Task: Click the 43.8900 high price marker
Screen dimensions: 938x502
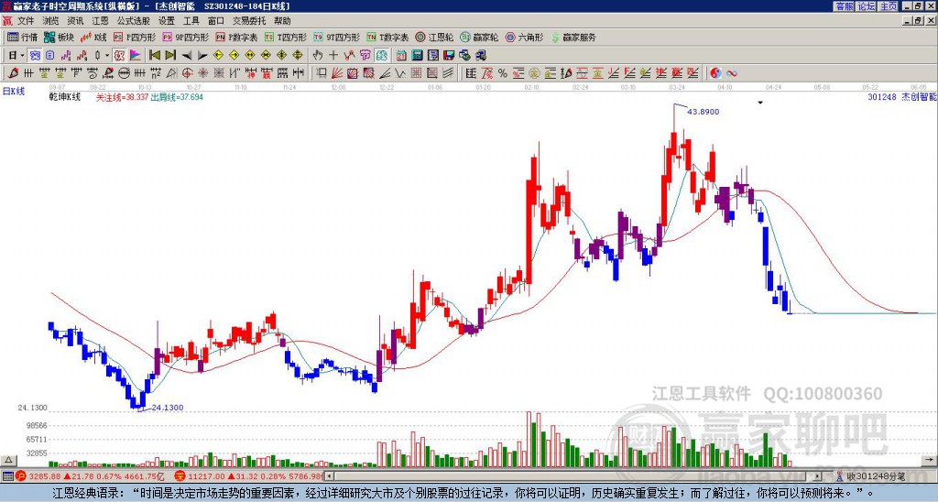Action: 703,112
